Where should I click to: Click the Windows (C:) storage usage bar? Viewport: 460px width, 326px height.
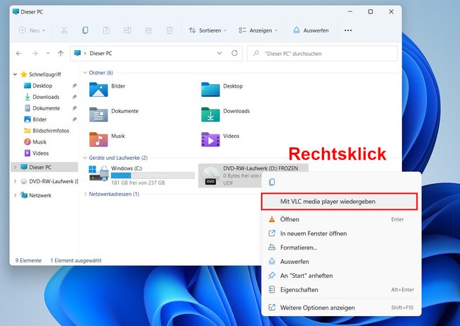[x=153, y=175]
